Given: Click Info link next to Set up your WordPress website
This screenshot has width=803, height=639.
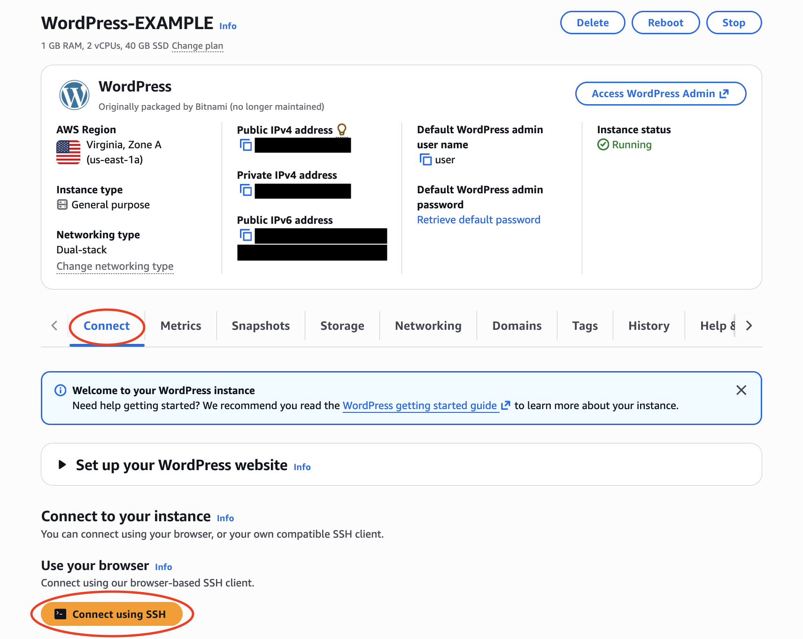Looking at the screenshot, I should pos(302,467).
